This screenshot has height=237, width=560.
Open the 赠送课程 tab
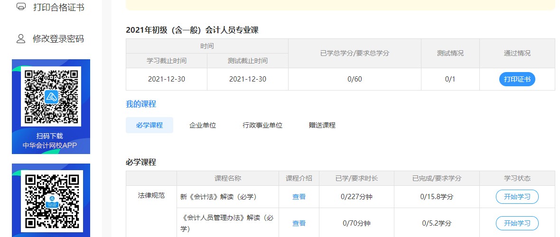tap(322, 125)
